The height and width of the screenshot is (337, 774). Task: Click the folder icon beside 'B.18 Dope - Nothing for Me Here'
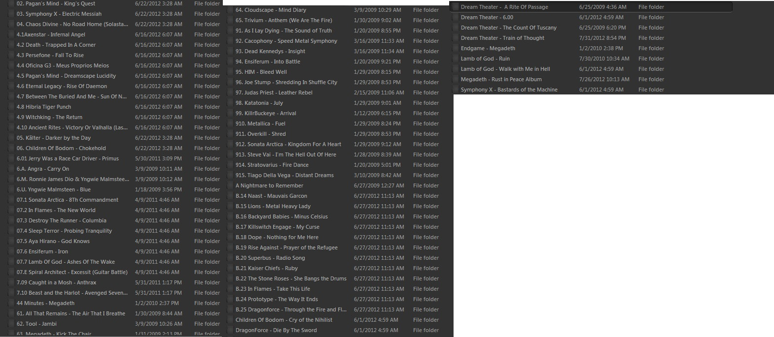230,237
